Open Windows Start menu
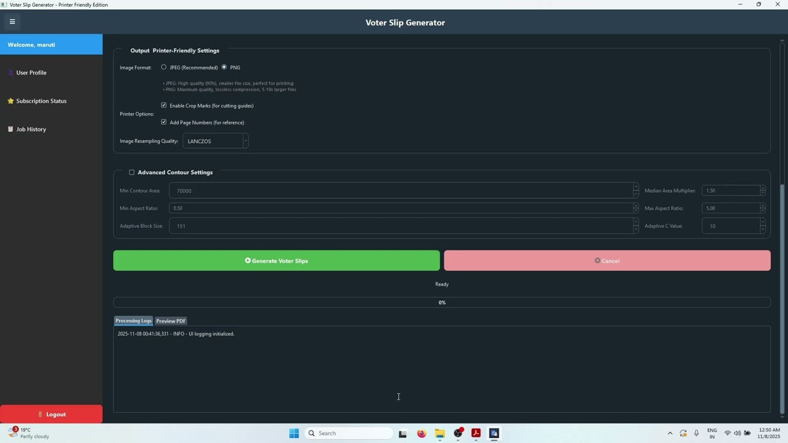Screen dimensions: 788x443 click(x=294, y=433)
